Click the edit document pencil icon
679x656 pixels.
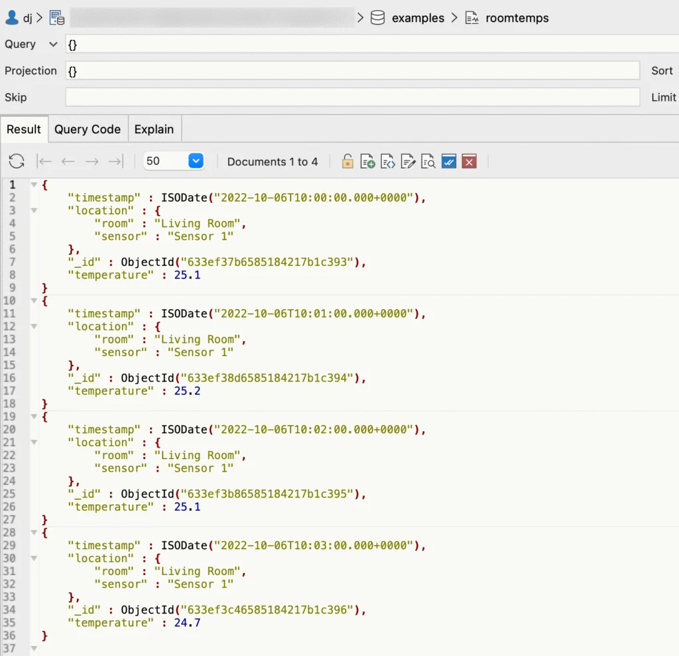coord(408,162)
